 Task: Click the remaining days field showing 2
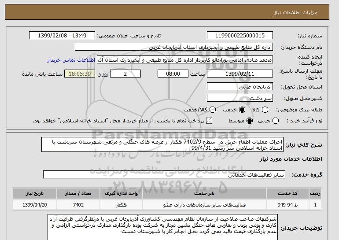125,74
